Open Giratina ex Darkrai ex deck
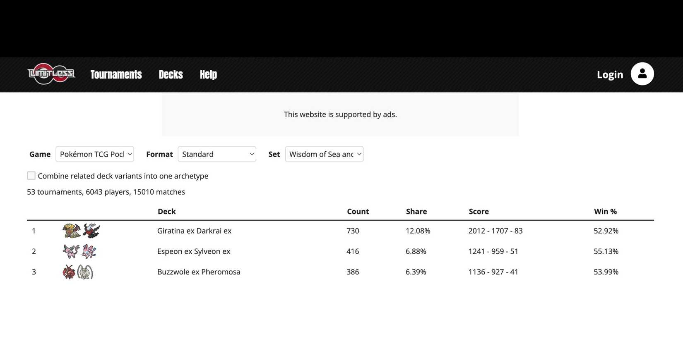 [x=194, y=231]
